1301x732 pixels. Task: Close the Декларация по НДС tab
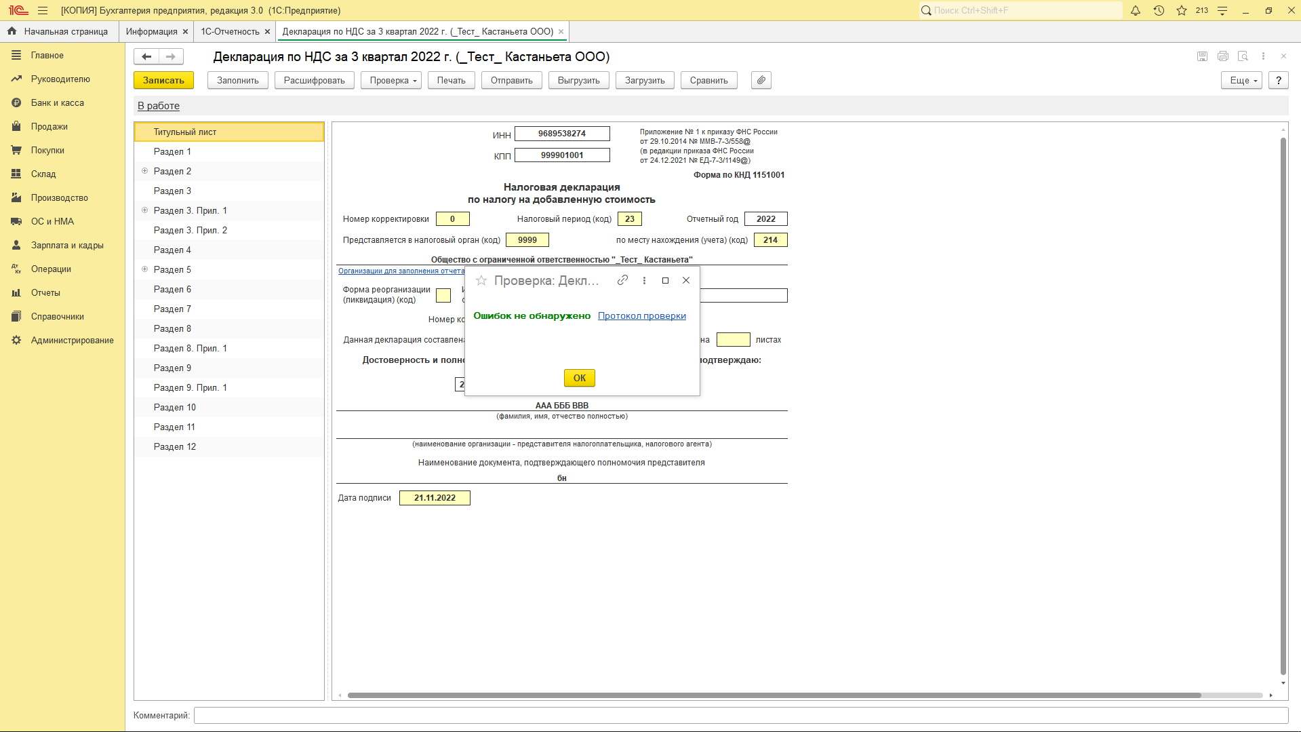(561, 32)
